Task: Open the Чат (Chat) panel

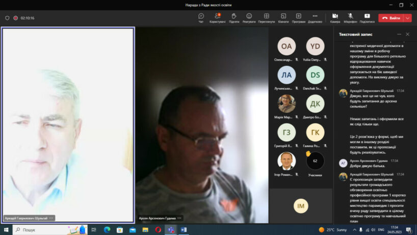Action: point(201,17)
